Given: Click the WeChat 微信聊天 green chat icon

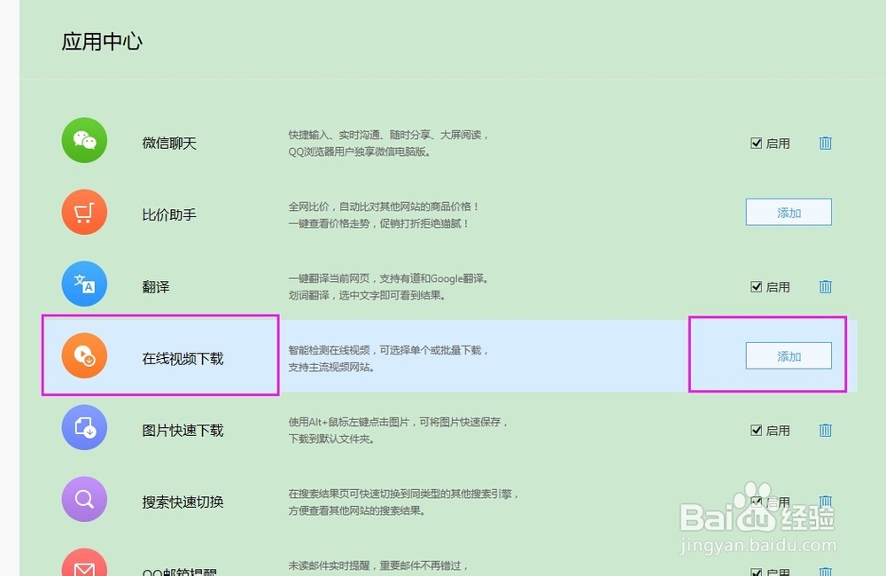Looking at the screenshot, I should pos(83,141).
